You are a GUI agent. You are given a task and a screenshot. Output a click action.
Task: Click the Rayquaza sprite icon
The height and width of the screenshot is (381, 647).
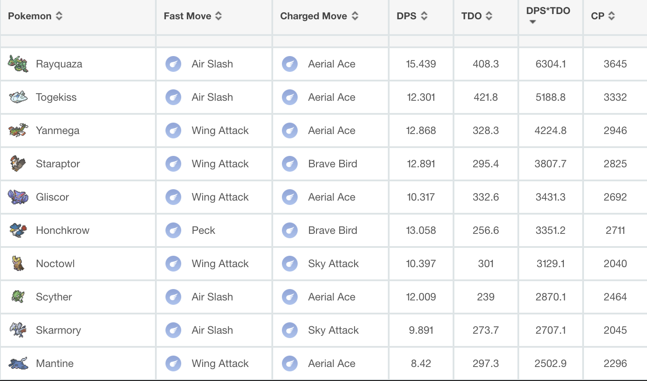(18, 64)
